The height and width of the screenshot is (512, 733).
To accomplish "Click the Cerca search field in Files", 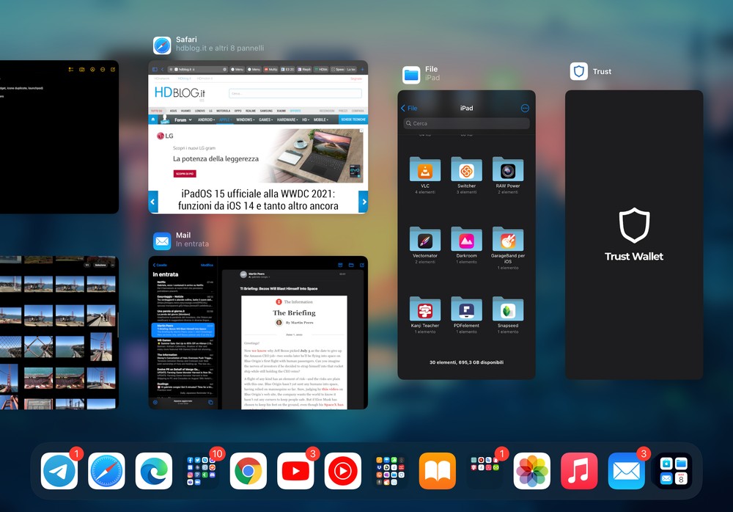I will tap(466, 123).
